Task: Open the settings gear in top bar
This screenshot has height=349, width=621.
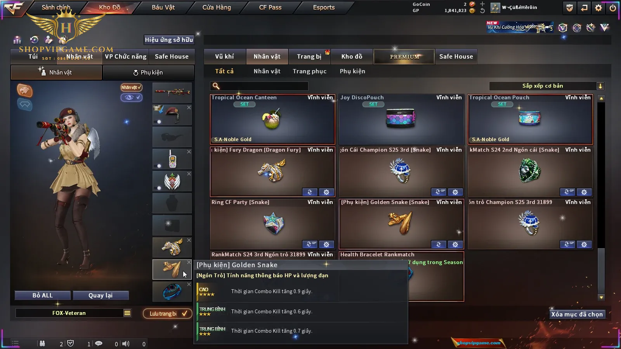Action: pyautogui.click(x=598, y=8)
